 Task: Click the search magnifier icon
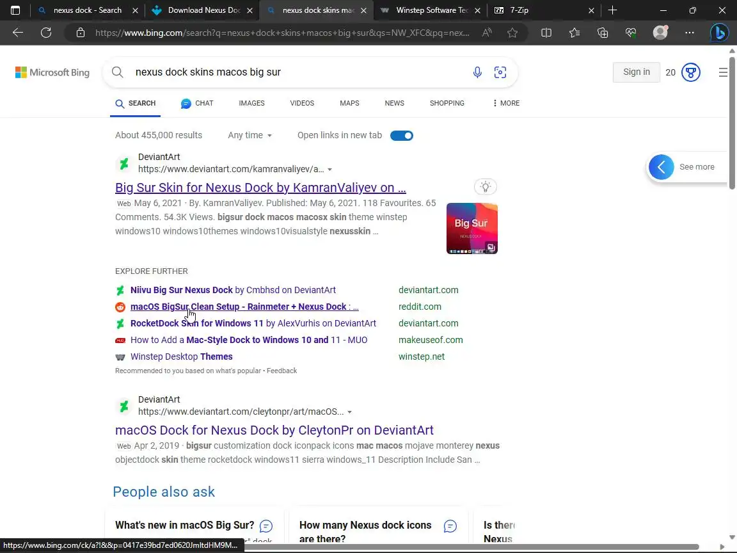[x=118, y=72]
